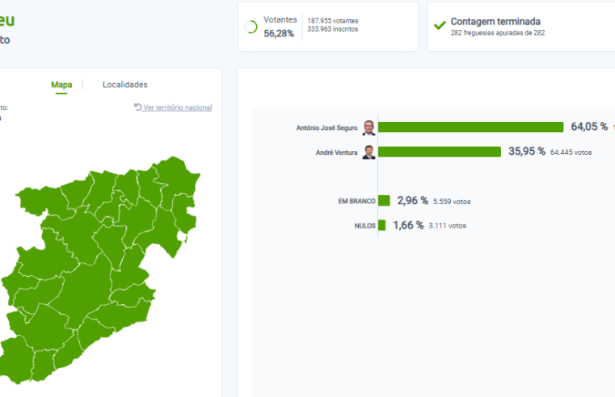Click the 5.559 votos text

point(452,202)
